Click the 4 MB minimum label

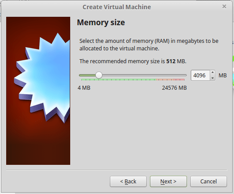point(84,88)
